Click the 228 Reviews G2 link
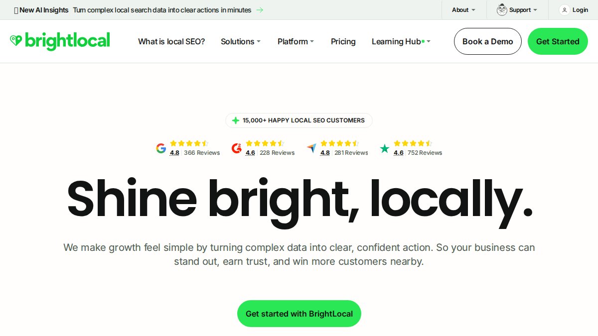Viewport: 598px width, 336px height. click(x=277, y=153)
